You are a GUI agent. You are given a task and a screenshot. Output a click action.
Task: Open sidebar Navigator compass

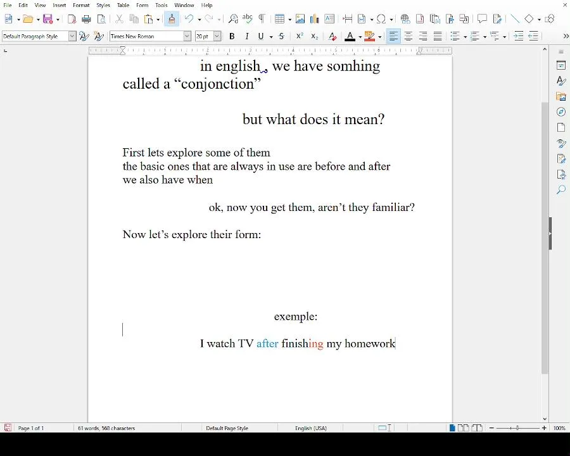pos(561,112)
